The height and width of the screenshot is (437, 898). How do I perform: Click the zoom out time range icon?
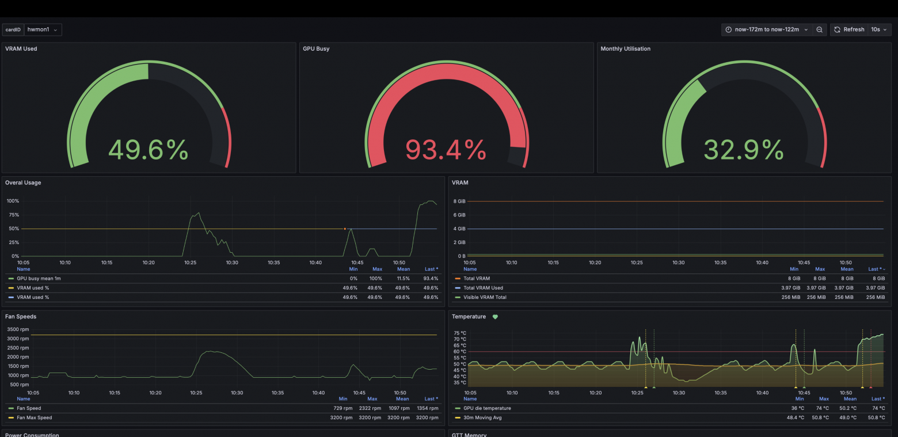coord(819,29)
